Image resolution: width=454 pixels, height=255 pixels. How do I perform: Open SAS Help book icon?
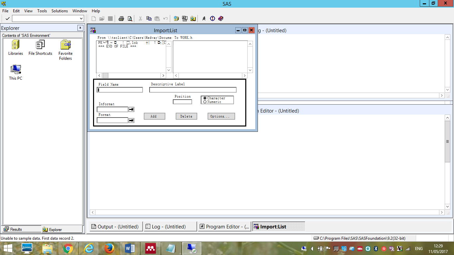[x=221, y=19]
